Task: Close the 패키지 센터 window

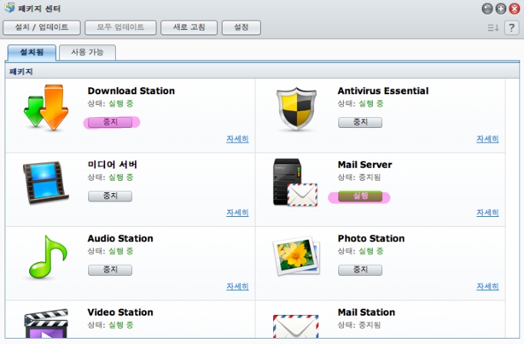Action: (x=514, y=8)
